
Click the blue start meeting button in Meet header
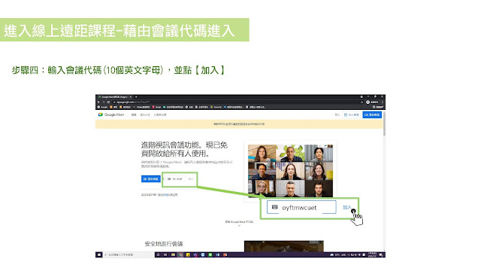tap(372, 114)
